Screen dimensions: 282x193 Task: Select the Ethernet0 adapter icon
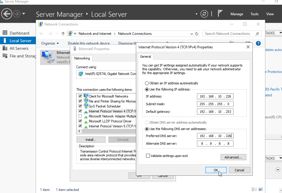tap(48, 57)
